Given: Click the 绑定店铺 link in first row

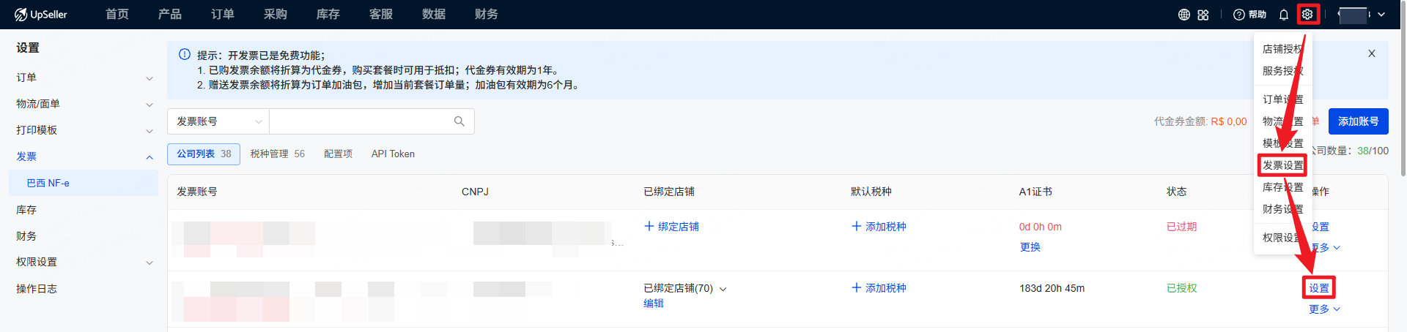Looking at the screenshot, I should coord(671,227).
